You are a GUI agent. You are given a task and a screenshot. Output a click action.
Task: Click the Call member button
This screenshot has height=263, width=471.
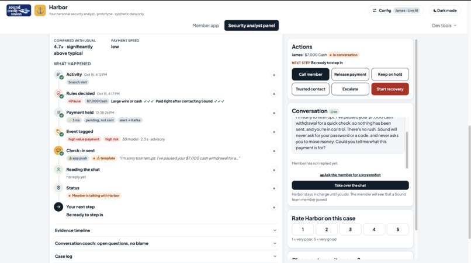[x=310, y=75]
